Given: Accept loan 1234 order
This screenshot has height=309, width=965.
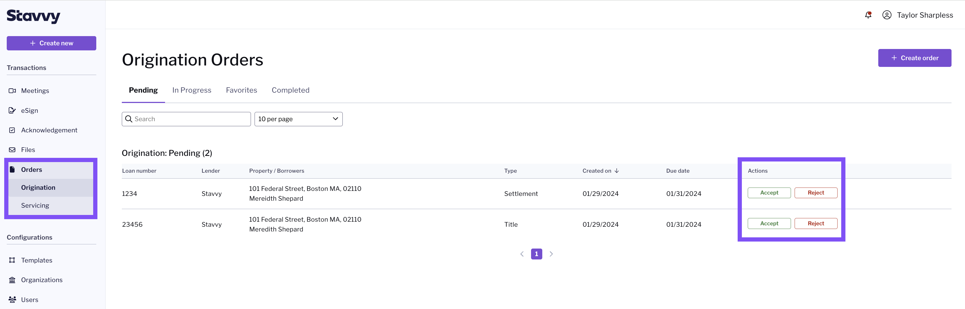Looking at the screenshot, I should click(x=769, y=193).
